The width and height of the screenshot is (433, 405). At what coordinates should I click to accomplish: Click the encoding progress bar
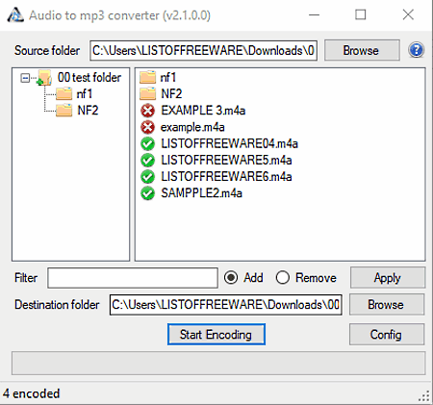218,363
